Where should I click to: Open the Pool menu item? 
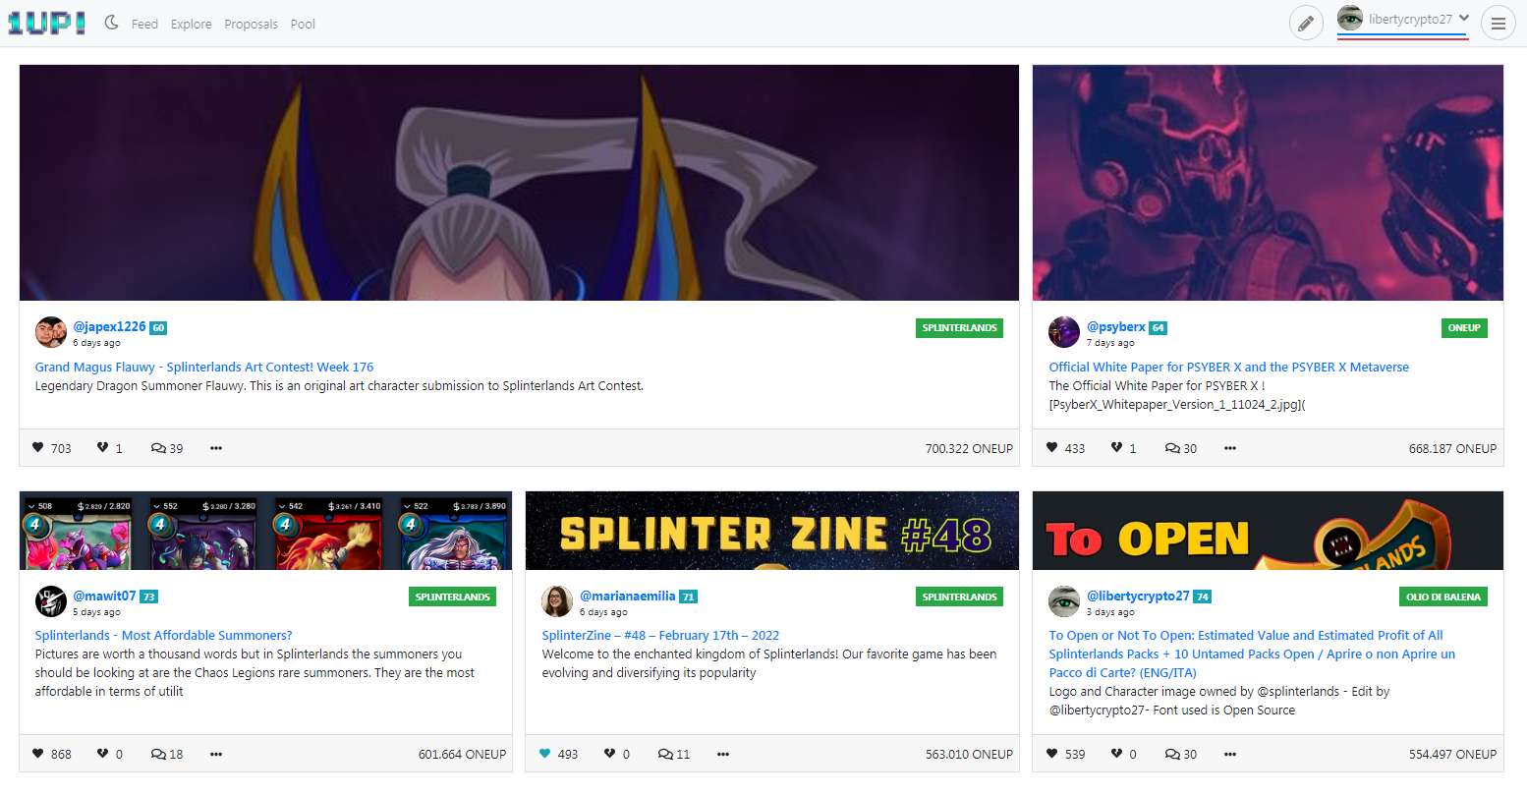(x=303, y=24)
